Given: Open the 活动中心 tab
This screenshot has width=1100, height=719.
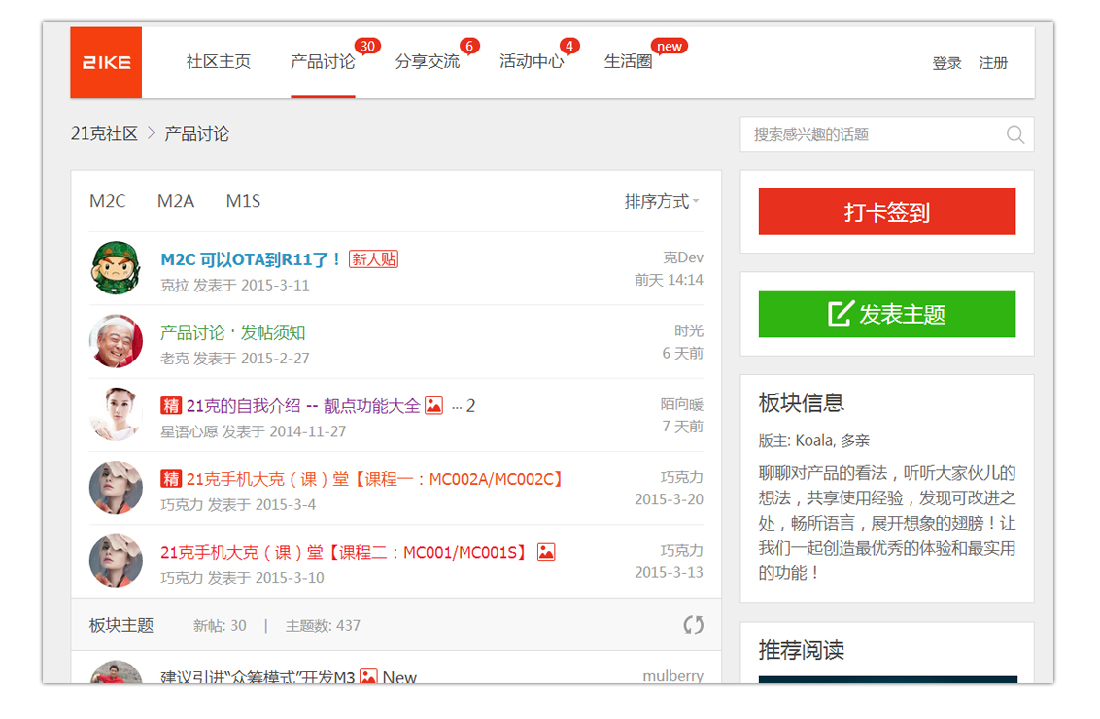Looking at the screenshot, I should click(x=533, y=60).
